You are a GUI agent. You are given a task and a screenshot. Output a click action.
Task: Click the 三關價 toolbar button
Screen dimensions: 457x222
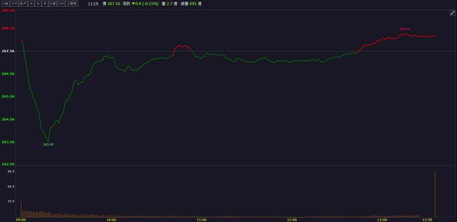tap(72, 4)
